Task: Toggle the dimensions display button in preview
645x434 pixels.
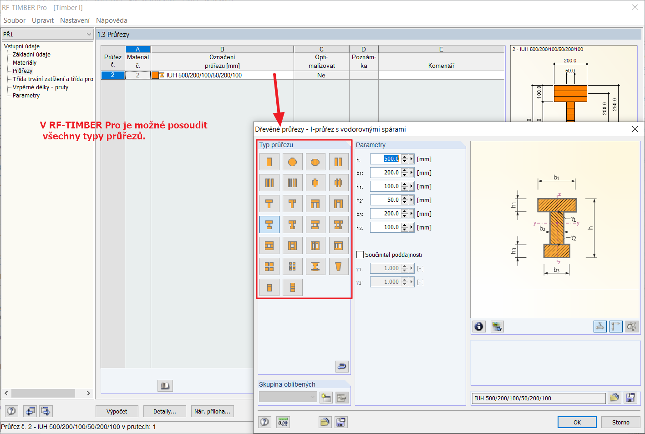Action: (600, 326)
